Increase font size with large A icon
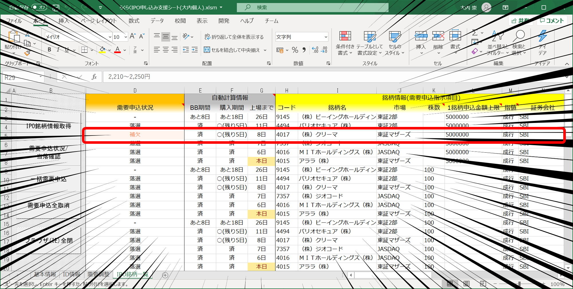 [x=132, y=36]
